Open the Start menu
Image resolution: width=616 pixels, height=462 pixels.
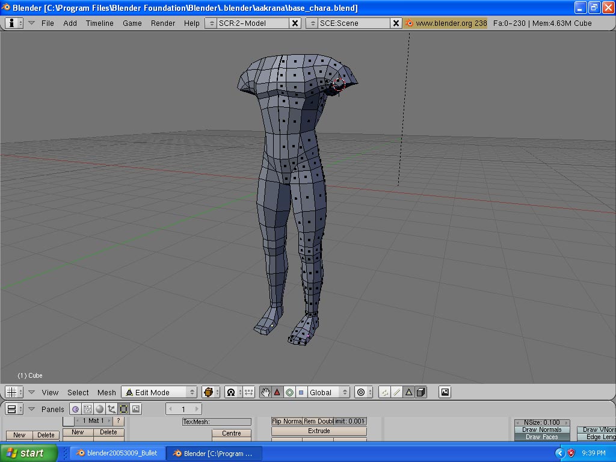pos(28,453)
